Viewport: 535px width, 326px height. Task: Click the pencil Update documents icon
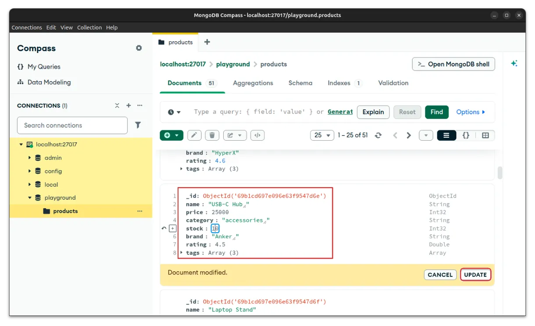(194, 135)
